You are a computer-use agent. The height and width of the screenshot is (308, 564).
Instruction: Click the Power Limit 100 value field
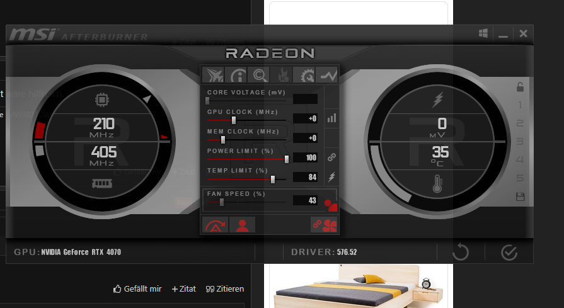point(305,157)
